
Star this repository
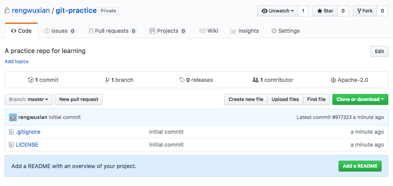click(325, 11)
